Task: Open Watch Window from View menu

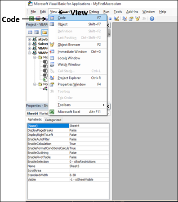Action: pos(77,64)
